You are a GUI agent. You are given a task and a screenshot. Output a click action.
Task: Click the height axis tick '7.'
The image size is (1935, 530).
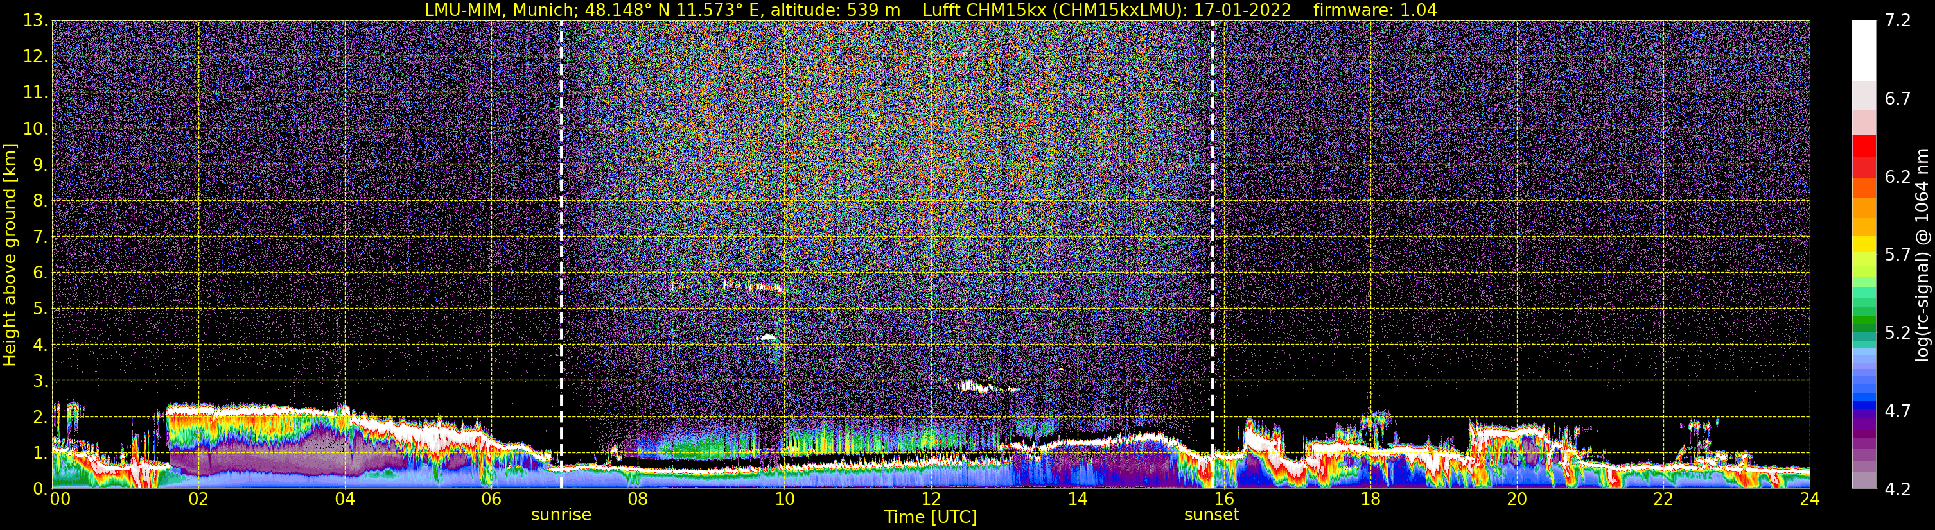tap(40, 237)
